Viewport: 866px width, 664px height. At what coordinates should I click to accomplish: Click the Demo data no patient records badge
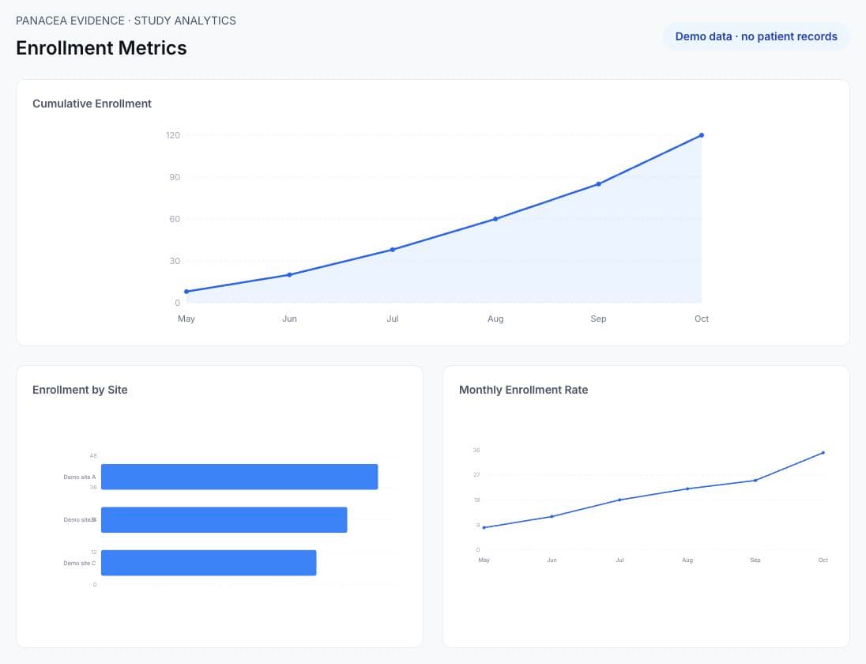[x=756, y=36]
